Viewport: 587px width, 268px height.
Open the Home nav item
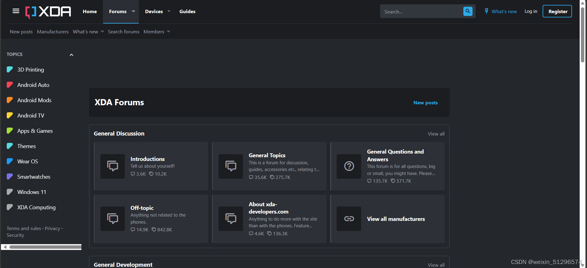click(x=90, y=11)
